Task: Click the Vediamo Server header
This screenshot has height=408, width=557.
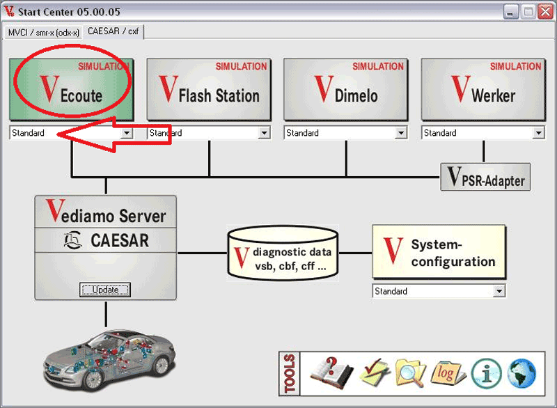Action: tap(106, 212)
